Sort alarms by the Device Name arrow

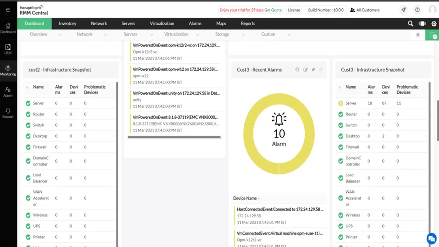tap(259, 199)
